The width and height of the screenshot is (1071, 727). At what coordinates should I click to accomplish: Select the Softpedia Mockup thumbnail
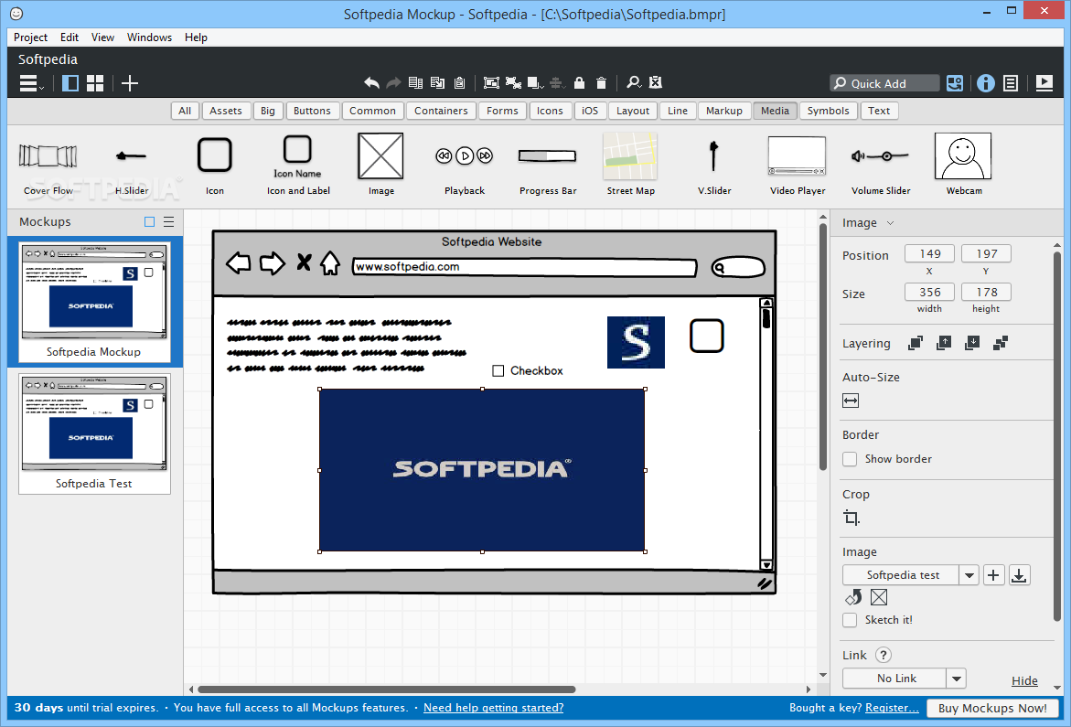[x=94, y=302]
